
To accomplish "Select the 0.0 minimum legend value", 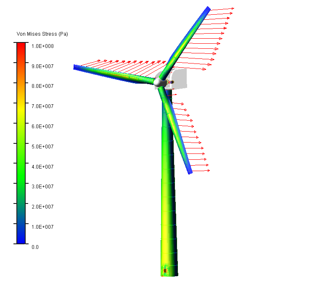I will click(x=35, y=247).
